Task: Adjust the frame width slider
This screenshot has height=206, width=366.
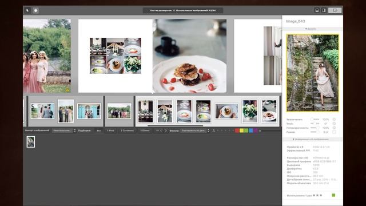Action: coord(315,132)
